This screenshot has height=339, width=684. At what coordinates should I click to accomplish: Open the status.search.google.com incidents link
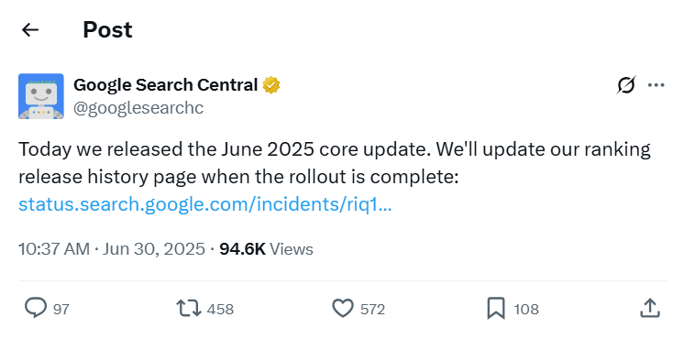[205, 204]
